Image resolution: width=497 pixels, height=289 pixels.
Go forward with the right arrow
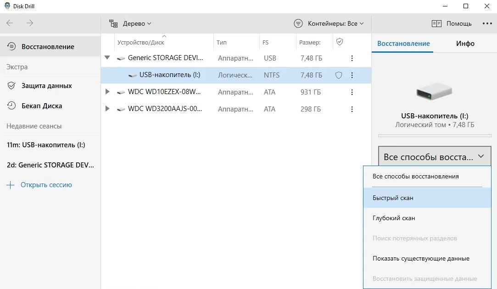[30, 23]
